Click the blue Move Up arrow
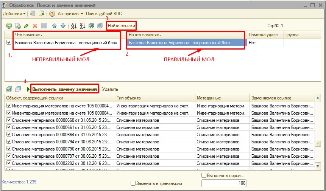Viewport: 326px width, 191px height. [x=54, y=26]
